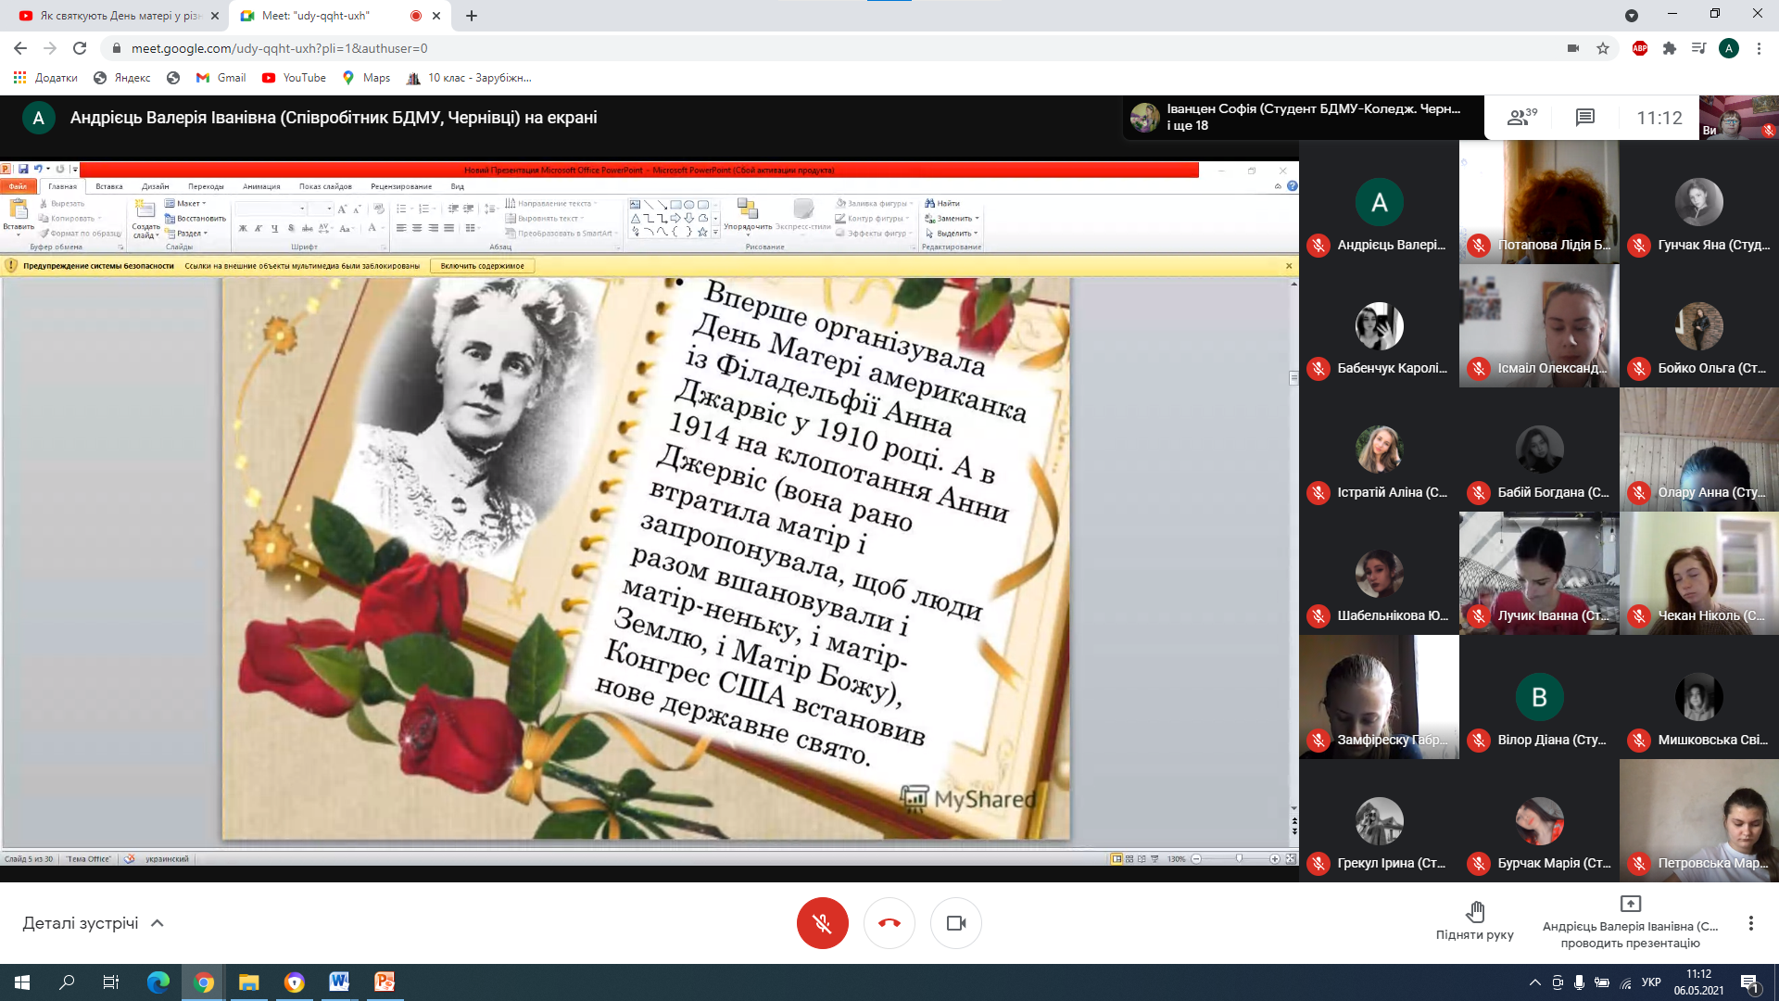The width and height of the screenshot is (1779, 1001).
Task: Select Показ слайдов tab in PowerPoint
Action: pyautogui.click(x=325, y=186)
